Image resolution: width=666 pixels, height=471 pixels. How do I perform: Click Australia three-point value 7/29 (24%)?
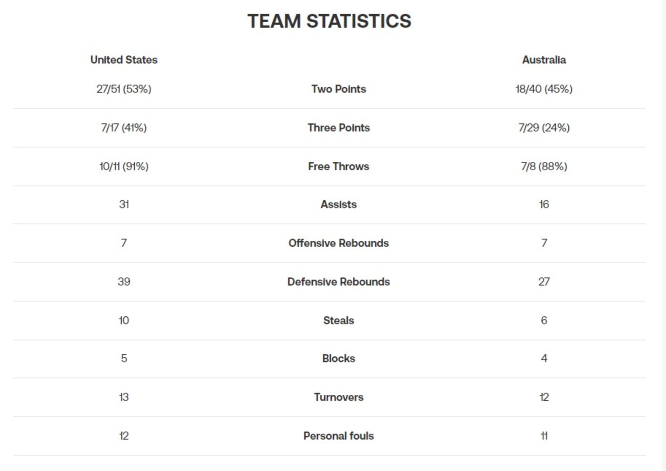coord(544,128)
